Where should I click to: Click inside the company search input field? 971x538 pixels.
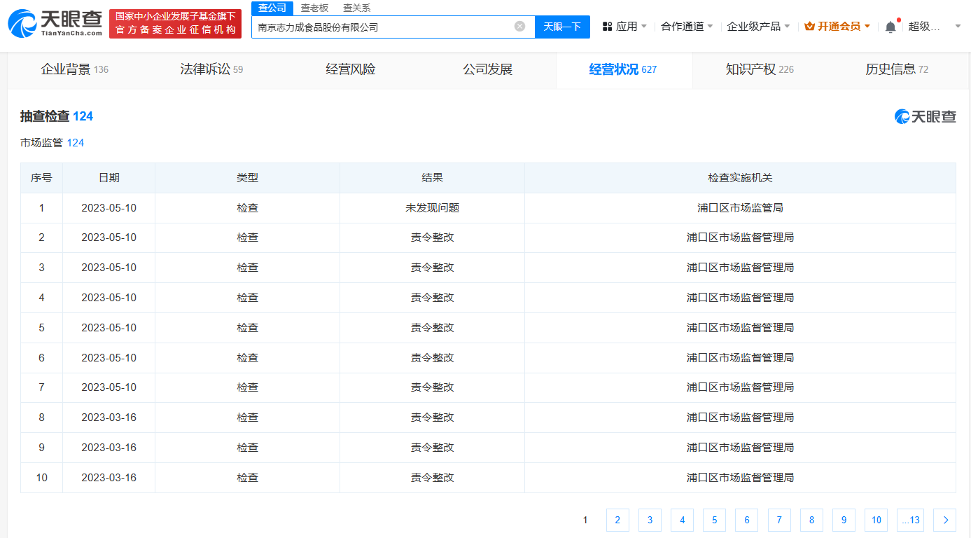point(385,26)
